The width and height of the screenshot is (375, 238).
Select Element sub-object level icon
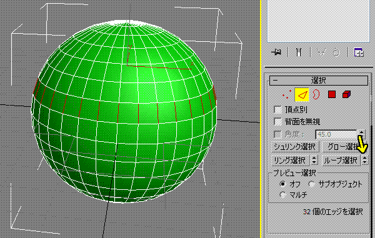[x=346, y=94]
